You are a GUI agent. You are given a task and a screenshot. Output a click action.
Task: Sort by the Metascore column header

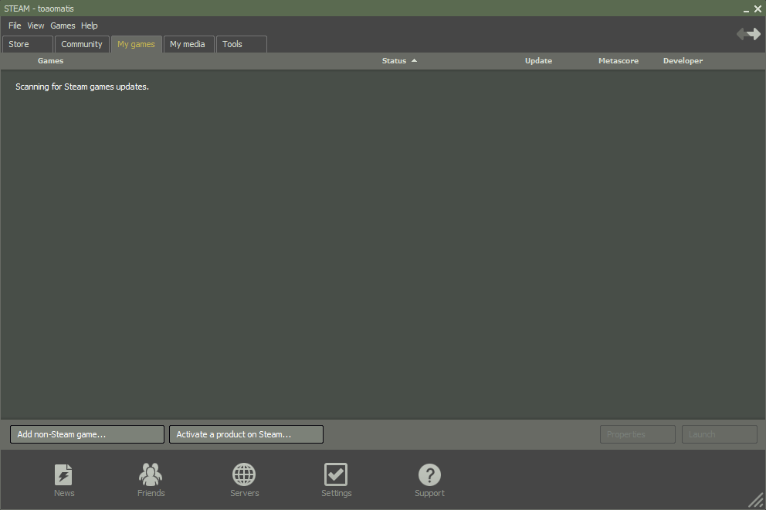pyautogui.click(x=619, y=60)
